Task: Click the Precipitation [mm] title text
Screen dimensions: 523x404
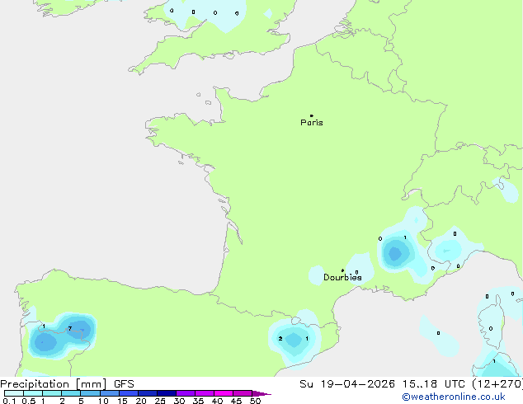Action: [54, 384]
